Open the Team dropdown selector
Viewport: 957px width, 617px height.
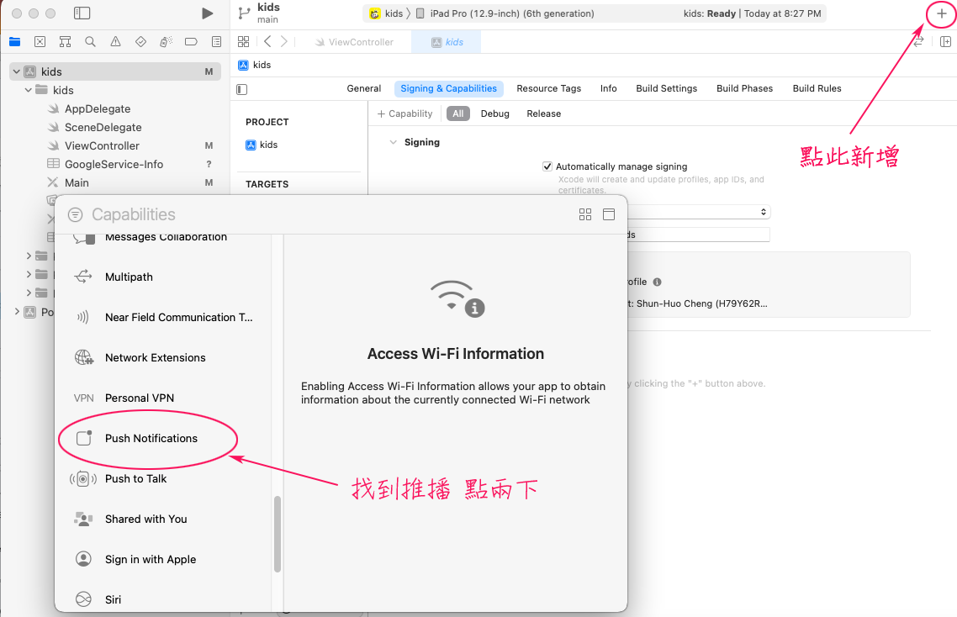tap(699, 212)
